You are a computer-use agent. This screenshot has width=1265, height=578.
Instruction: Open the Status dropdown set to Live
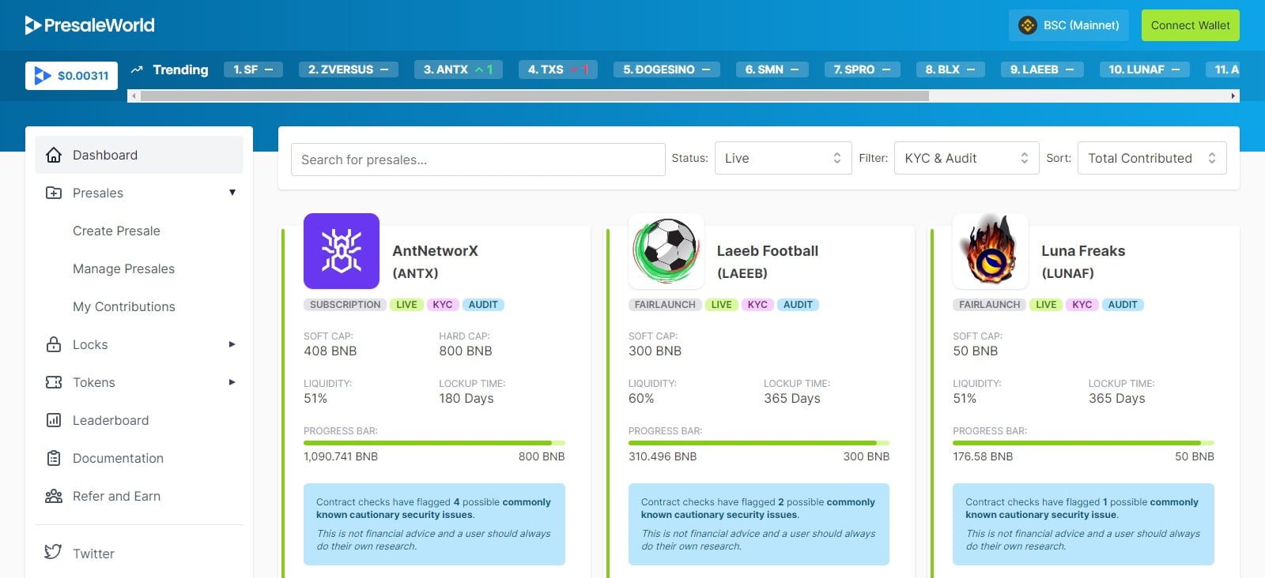[783, 158]
